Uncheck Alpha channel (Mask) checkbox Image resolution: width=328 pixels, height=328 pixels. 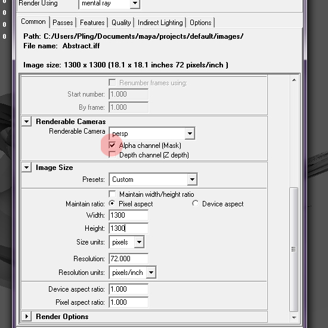pyautogui.click(x=112, y=145)
